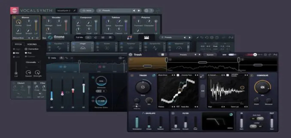This screenshot has height=138, width=291.
Task: Click VocalSynth Mode button
Action: tap(87, 11)
